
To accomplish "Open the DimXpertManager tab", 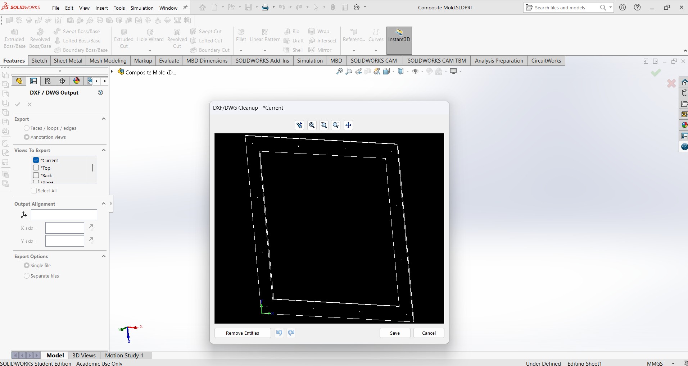I will pos(62,81).
